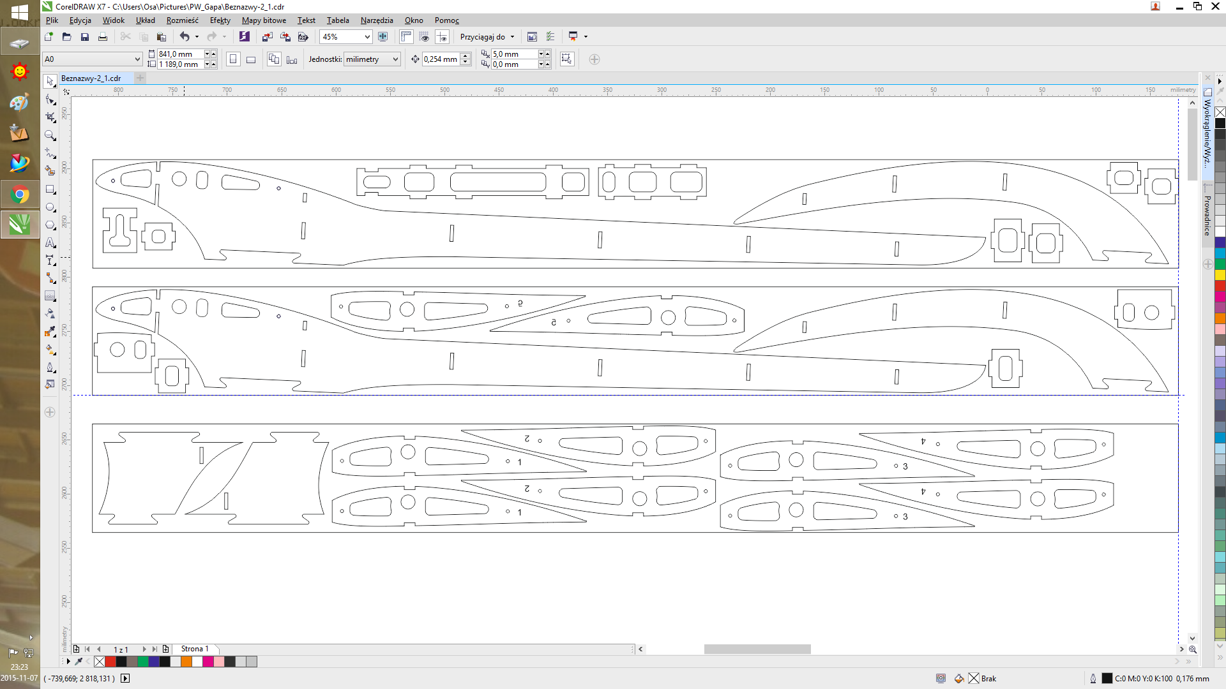
Task: Toggle Show guidelines button
Action: (x=442, y=37)
